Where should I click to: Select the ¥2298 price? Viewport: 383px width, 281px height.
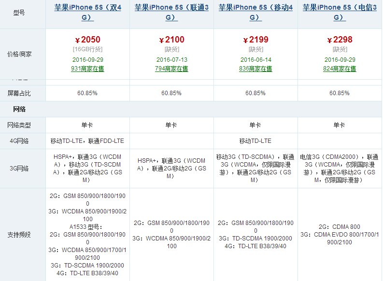pyautogui.click(x=340, y=40)
